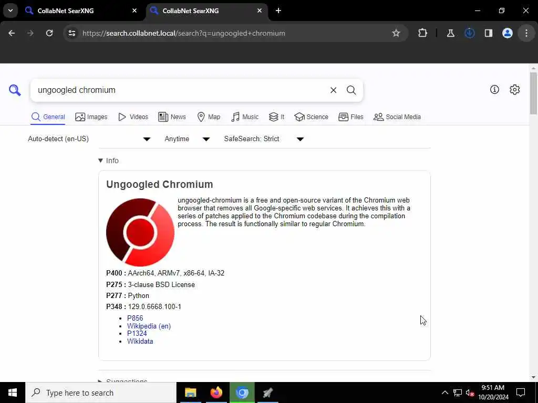Click the version text 129.0.6668.100-1

pos(154,306)
